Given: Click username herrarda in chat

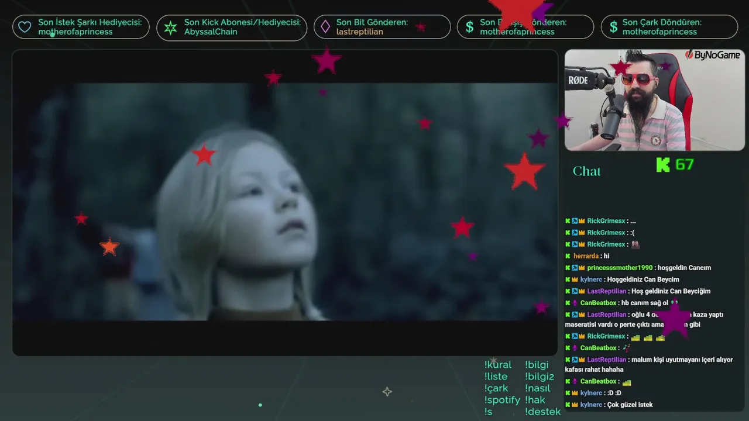Looking at the screenshot, I should (x=586, y=256).
